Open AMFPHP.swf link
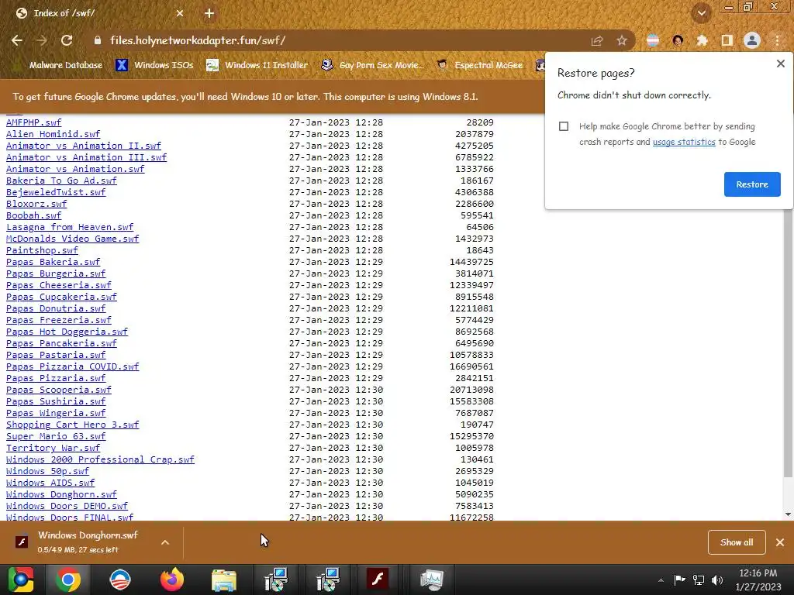The height and width of the screenshot is (595, 794). click(x=33, y=122)
